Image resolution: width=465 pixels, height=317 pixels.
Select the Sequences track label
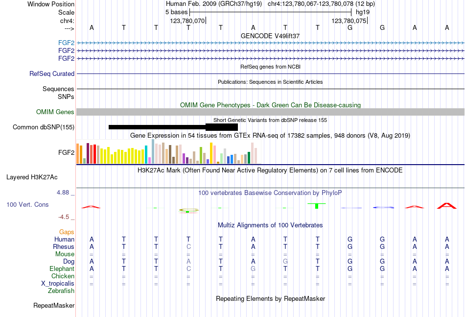[58, 89]
